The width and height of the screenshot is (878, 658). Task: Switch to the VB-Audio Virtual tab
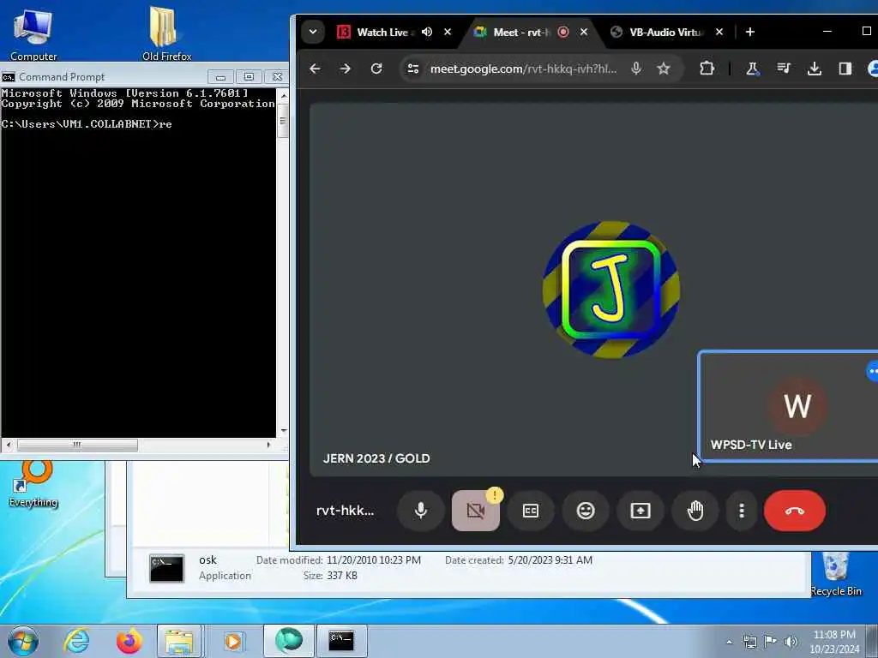tap(666, 32)
